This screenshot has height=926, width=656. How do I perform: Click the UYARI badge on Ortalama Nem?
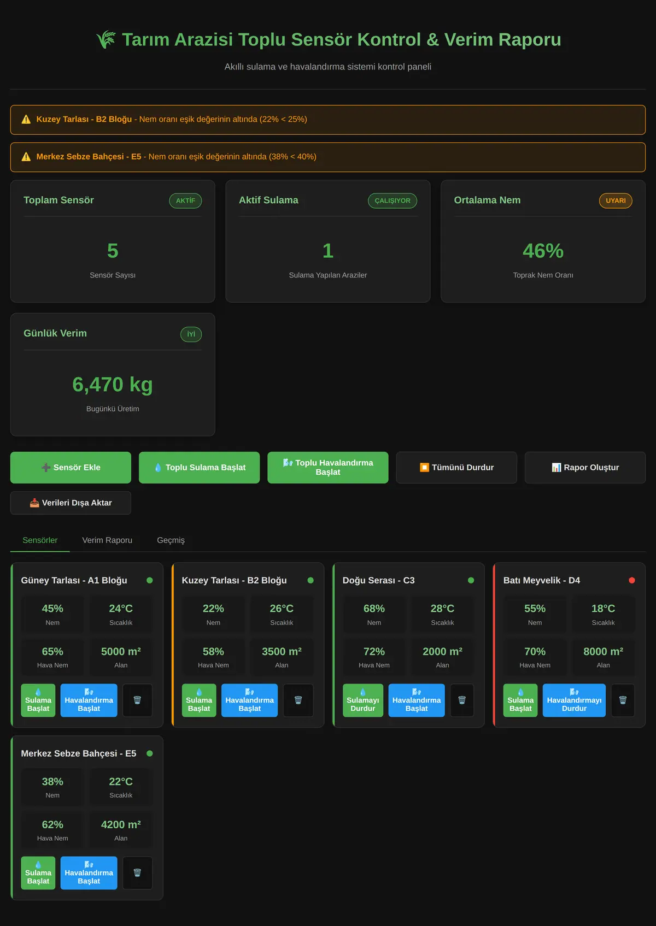click(x=616, y=200)
